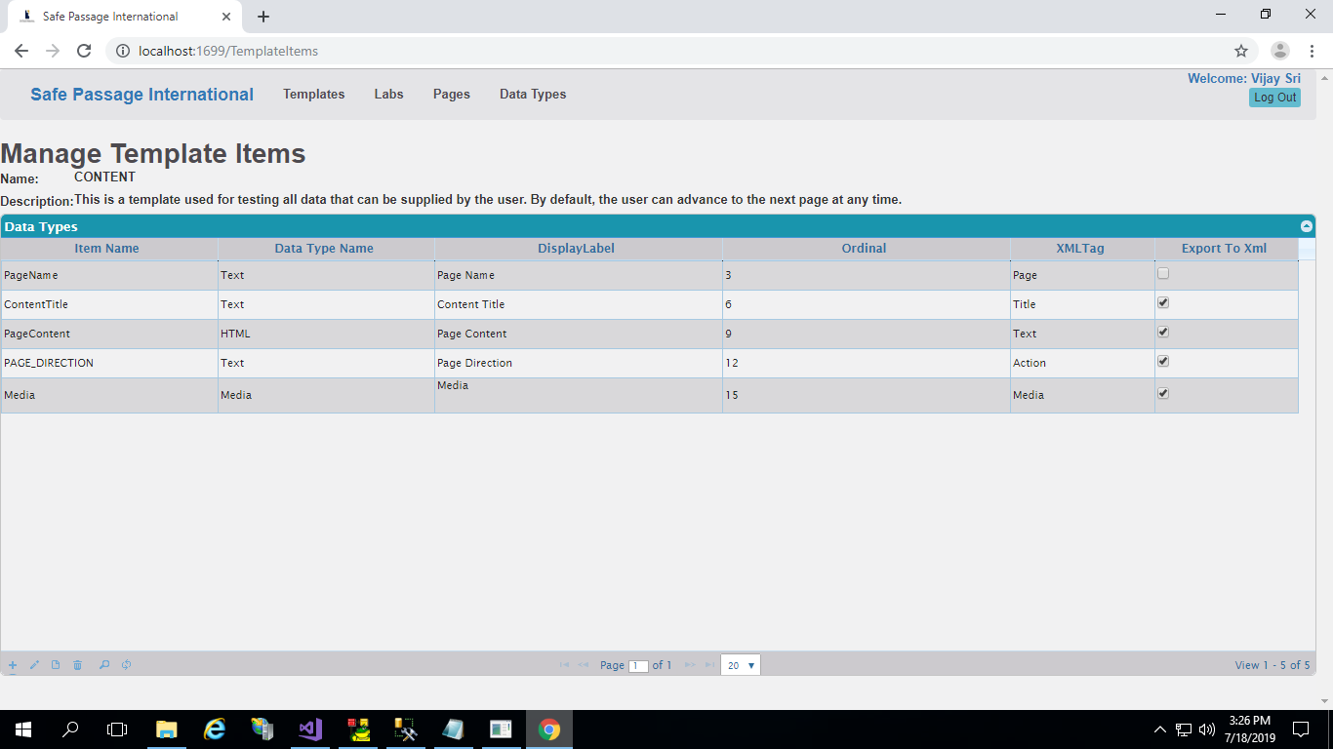Sort by the Export To Xml column header
1333x749 pixels.
pos(1224,249)
